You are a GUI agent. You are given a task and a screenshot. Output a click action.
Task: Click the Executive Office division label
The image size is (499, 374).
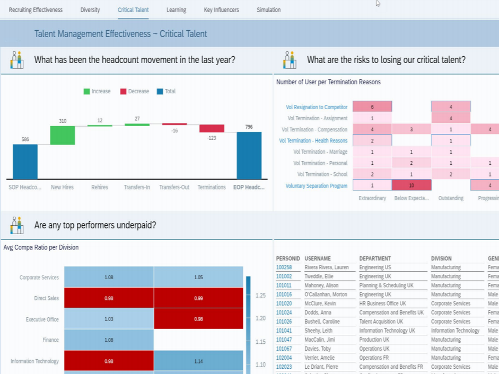(42, 319)
